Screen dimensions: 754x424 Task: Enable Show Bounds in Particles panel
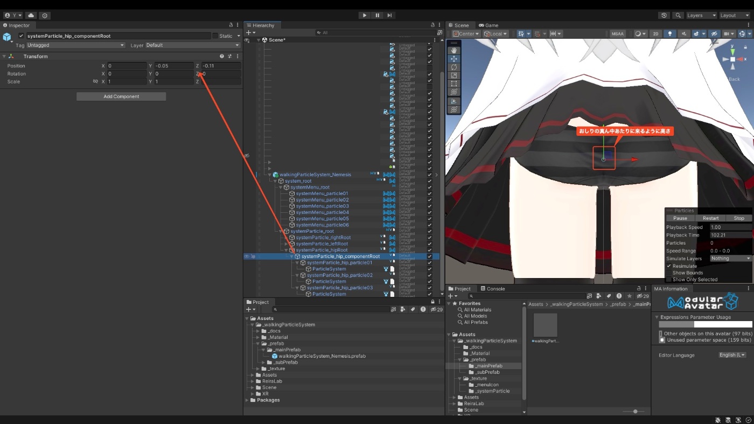(x=669, y=273)
